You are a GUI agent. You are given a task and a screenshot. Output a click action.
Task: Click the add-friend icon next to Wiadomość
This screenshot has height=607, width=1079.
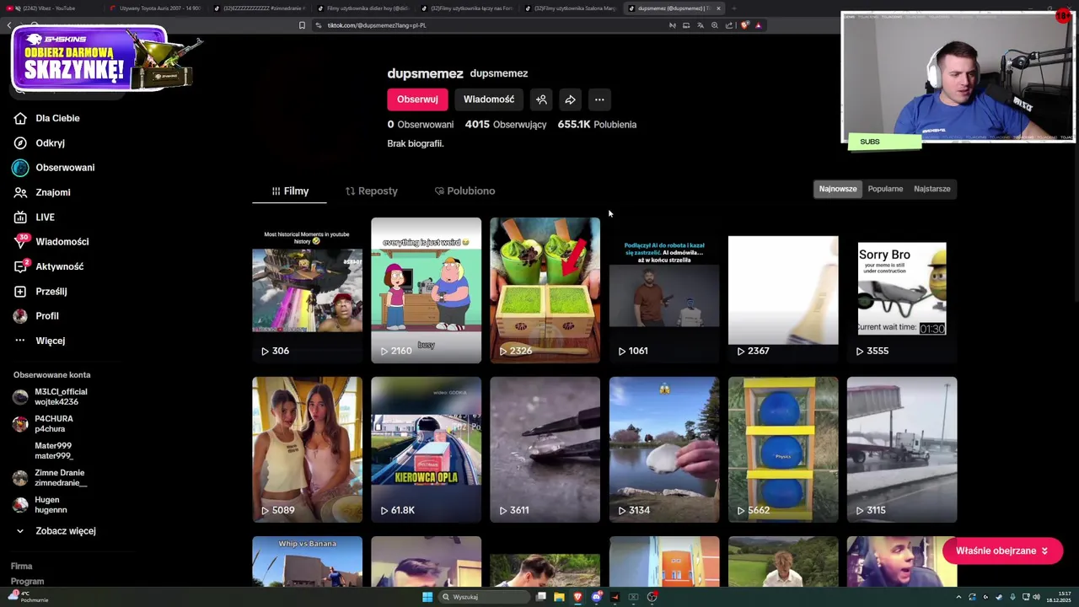541,99
